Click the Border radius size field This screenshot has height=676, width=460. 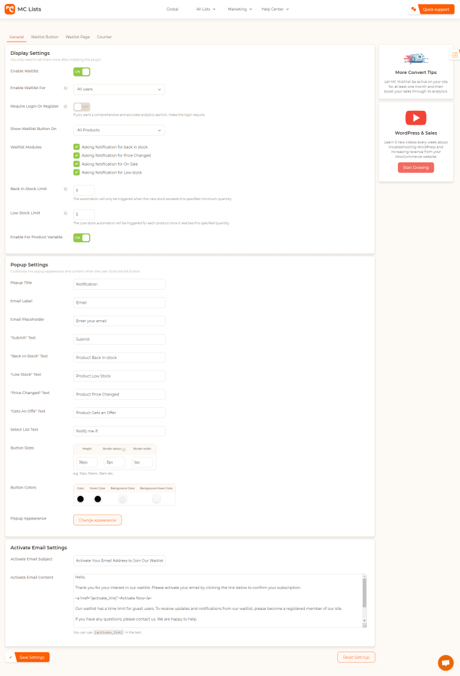coord(114,462)
